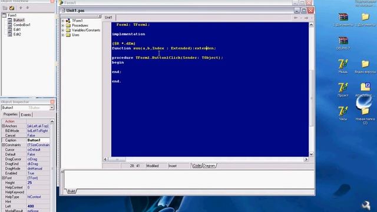The image size is (377, 212).
Task: Select Form1 in the Object TreeView
Action: (x=12, y=15)
